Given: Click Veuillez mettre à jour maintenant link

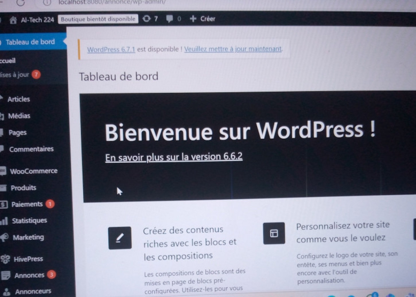Looking at the screenshot, I should pyautogui.click(x=233, y=49).
